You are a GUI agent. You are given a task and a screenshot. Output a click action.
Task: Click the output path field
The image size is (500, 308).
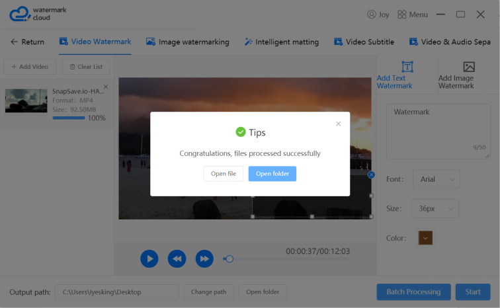coord(116,291)
